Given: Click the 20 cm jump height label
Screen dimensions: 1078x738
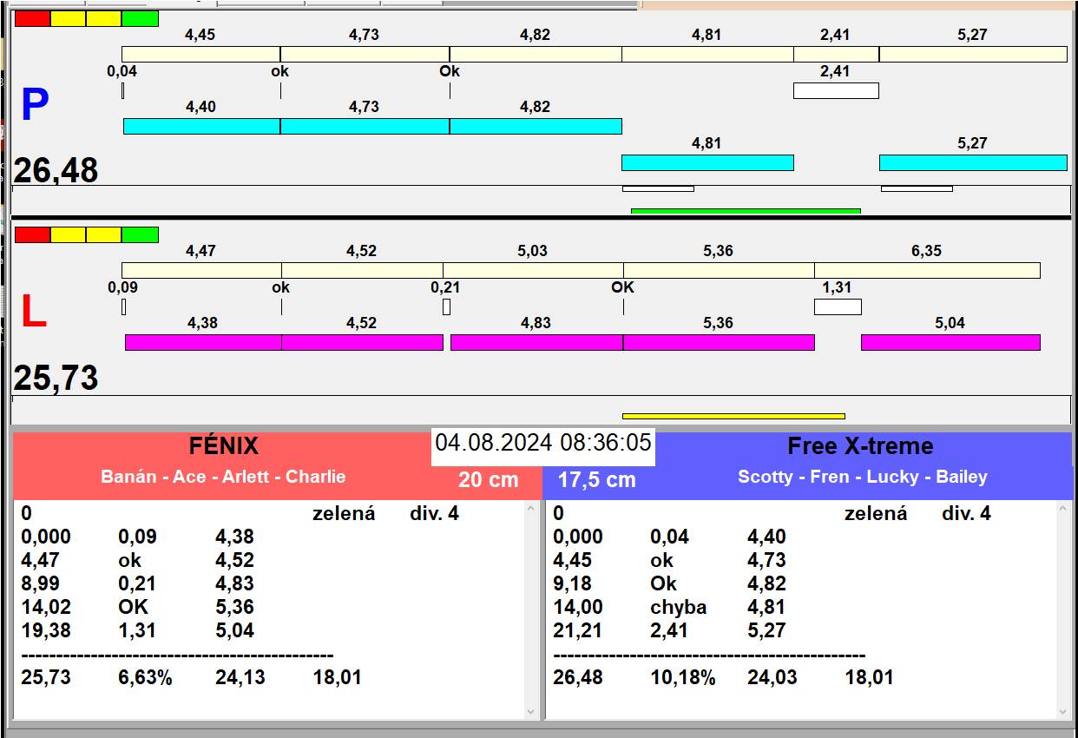Looking at the screenshot, I should (489, 479).
